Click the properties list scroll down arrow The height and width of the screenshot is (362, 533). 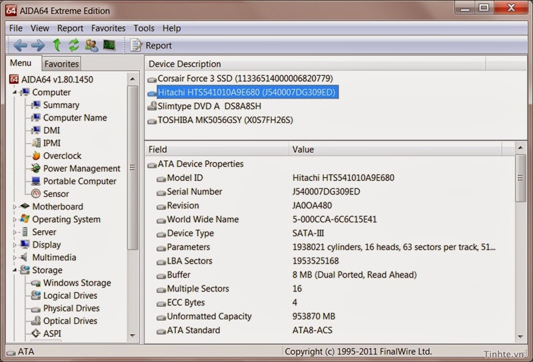tap(520, 337)
